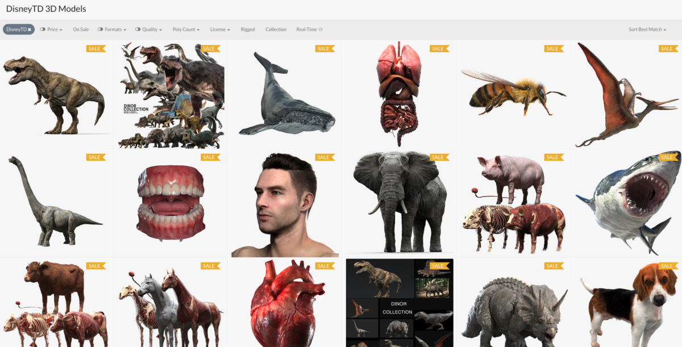682x347 pixels.
Task: Click the info icon beside Real-Time
Action: [321, 30]
